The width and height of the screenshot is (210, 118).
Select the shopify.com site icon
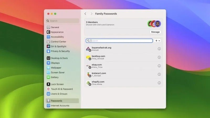(88, 83)
